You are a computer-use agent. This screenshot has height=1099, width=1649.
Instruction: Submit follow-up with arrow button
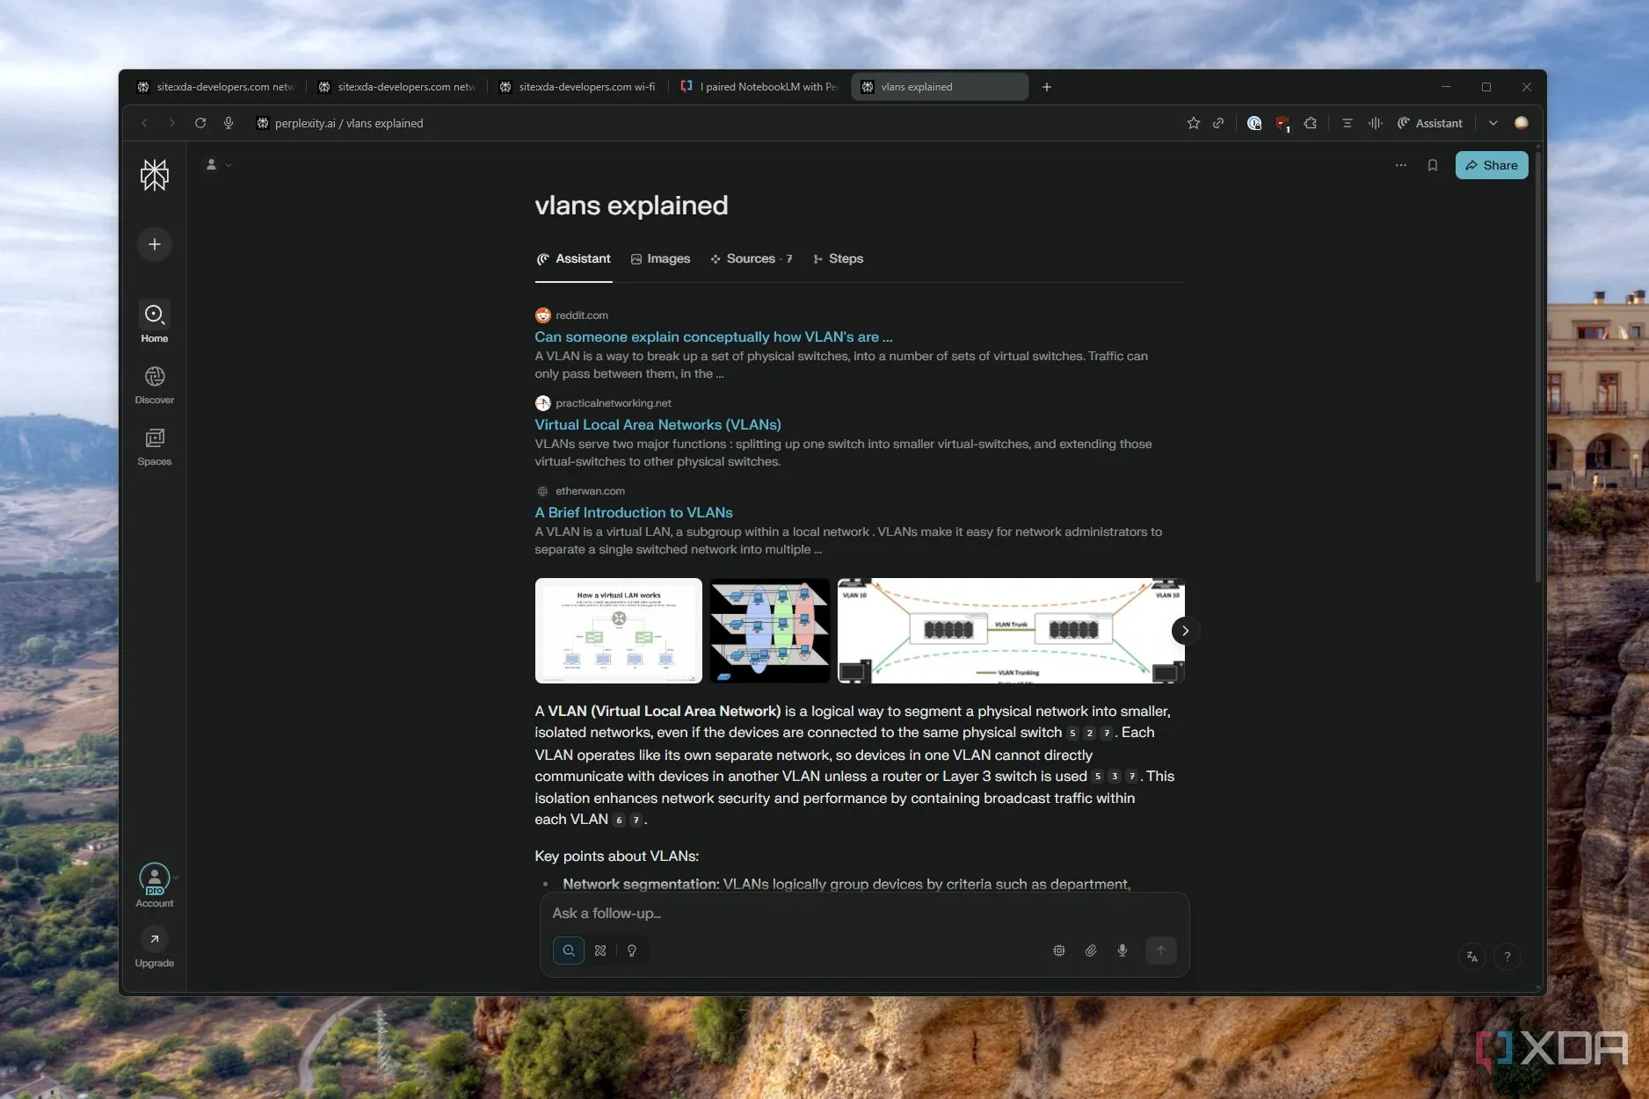(x=1161, y=951)
